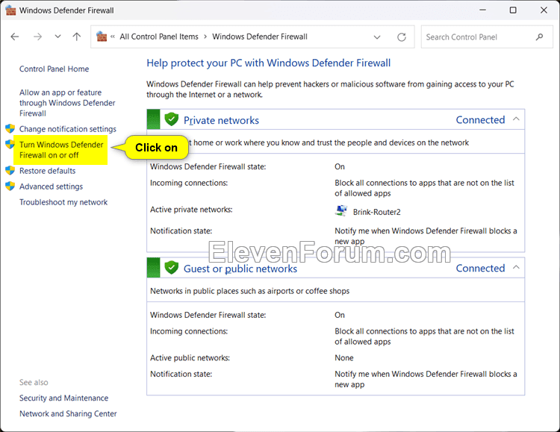Click green shield icon for Private networks
The height and width of the screenshot is (432, 560).
(x=172, y=119)
